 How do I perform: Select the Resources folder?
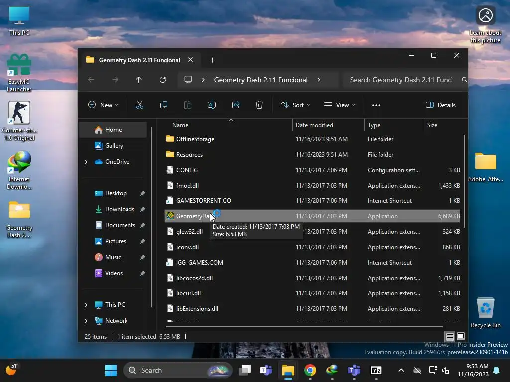click(312, 155)
